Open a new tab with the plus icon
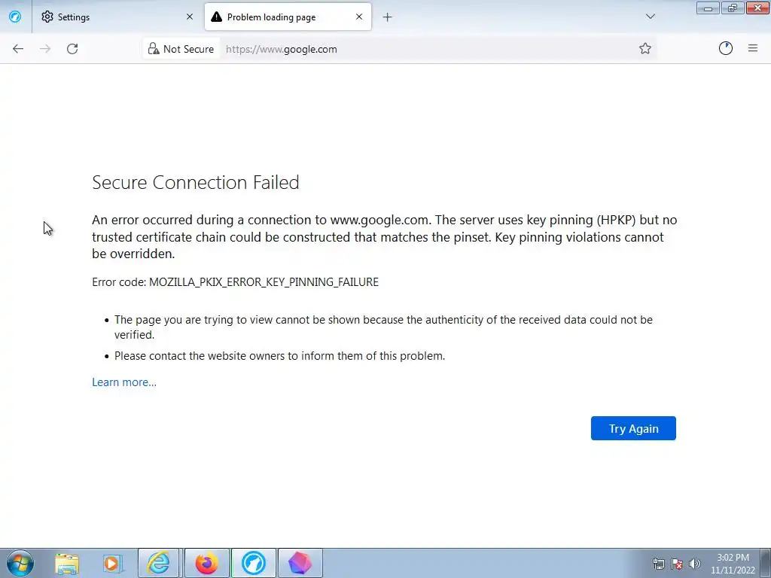 pyautogui.click(x=387, y=17)
